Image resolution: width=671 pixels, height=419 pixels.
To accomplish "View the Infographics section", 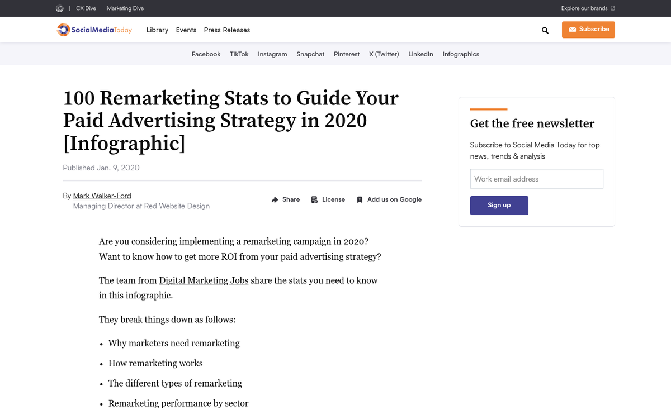I will (461, 54).
